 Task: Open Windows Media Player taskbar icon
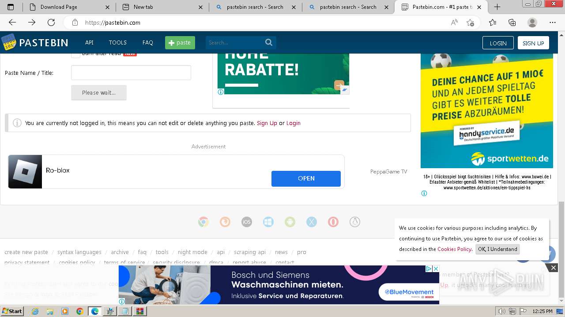point(65,311)
